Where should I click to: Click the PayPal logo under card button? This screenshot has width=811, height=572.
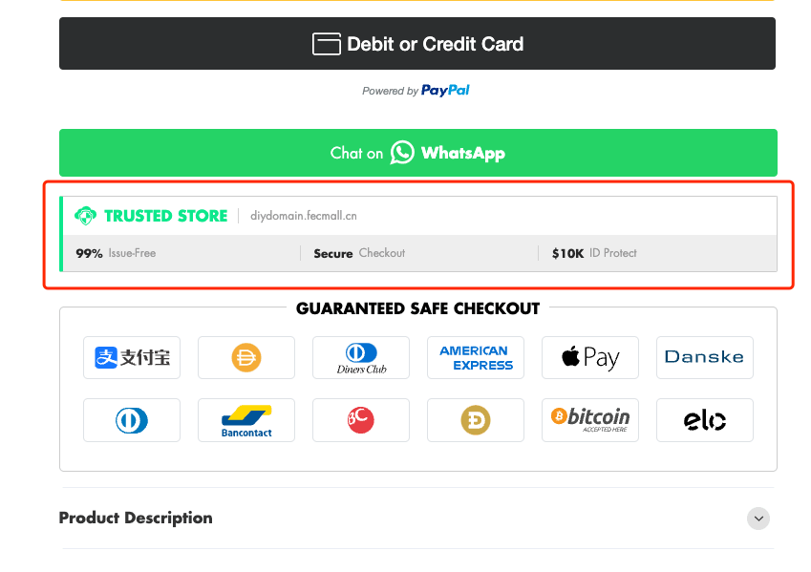click(445, 91)
